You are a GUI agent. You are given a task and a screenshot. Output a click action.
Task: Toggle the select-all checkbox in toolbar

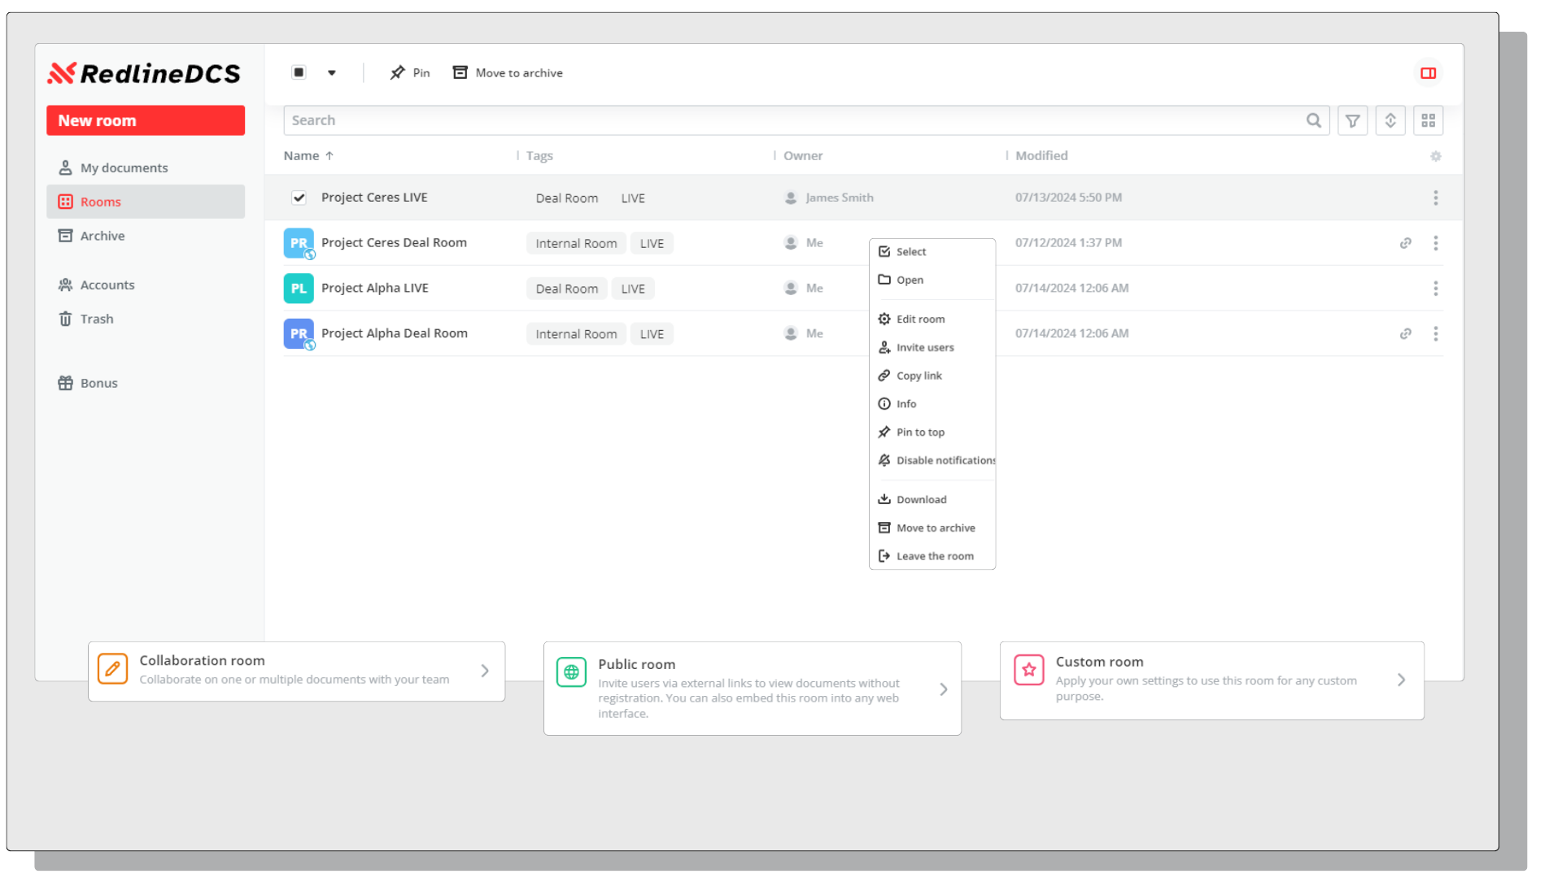[299, 73]
